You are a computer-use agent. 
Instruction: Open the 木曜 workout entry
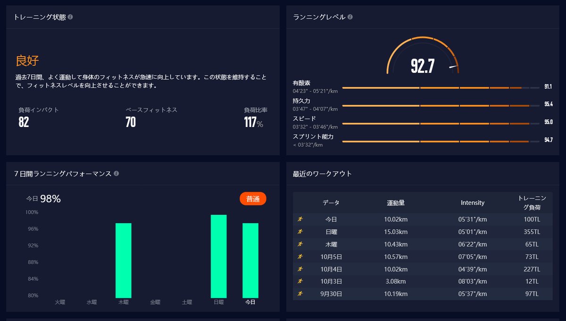[x=423, y=244]
